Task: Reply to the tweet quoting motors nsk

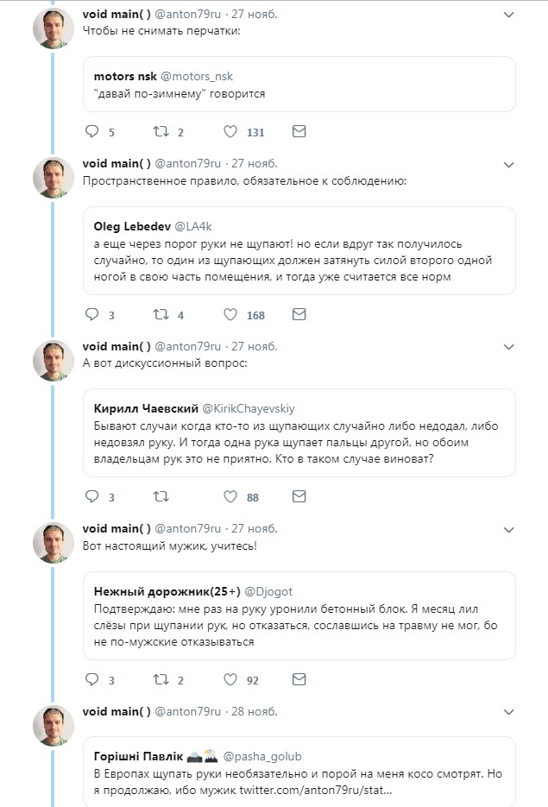Action: coord(92,132)
